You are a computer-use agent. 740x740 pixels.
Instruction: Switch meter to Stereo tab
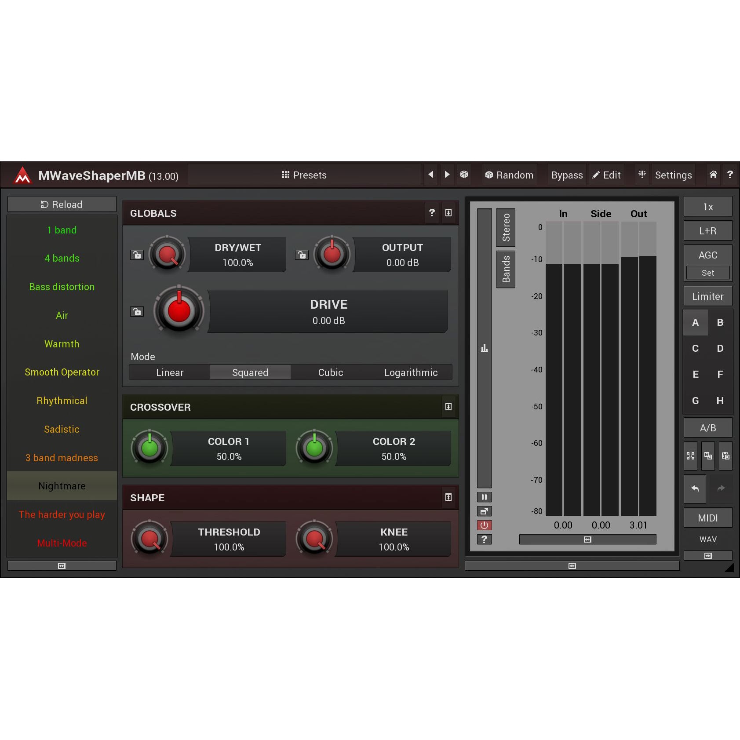(506, 227)
